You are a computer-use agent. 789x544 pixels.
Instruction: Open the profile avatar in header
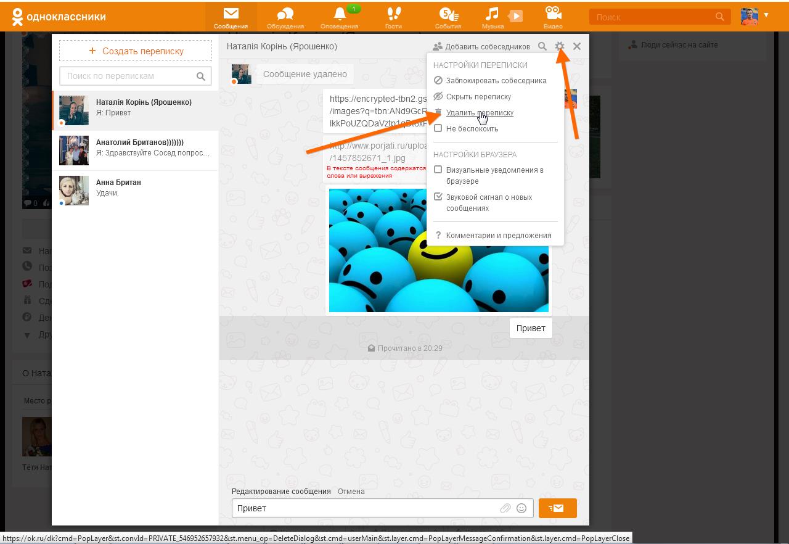click(x=750, y=16)
